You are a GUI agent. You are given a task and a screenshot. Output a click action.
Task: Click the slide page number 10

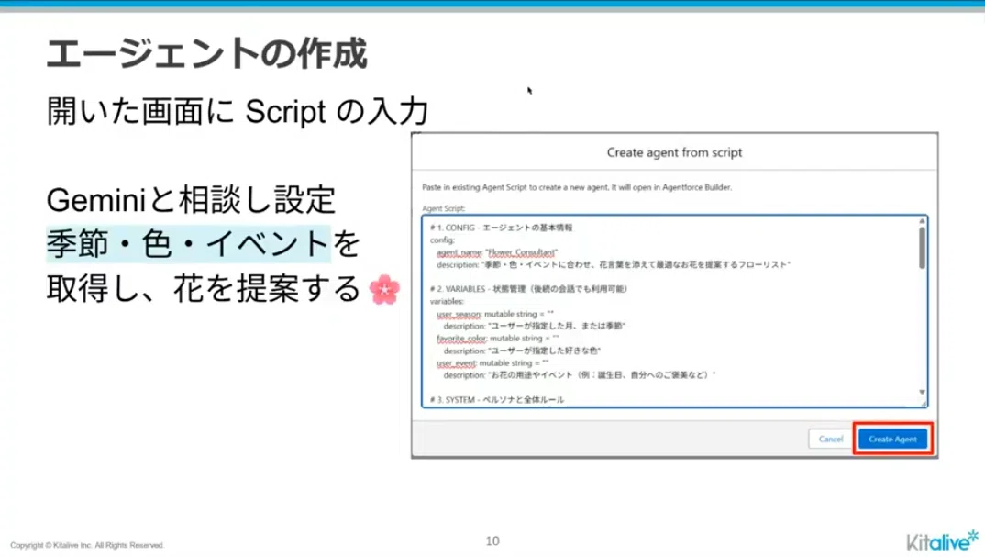492,540
